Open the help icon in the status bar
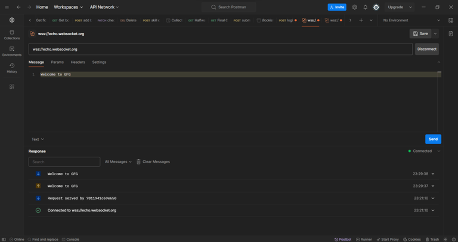The width and height of the screenshot is (458, 242). [x=453, y=240]
